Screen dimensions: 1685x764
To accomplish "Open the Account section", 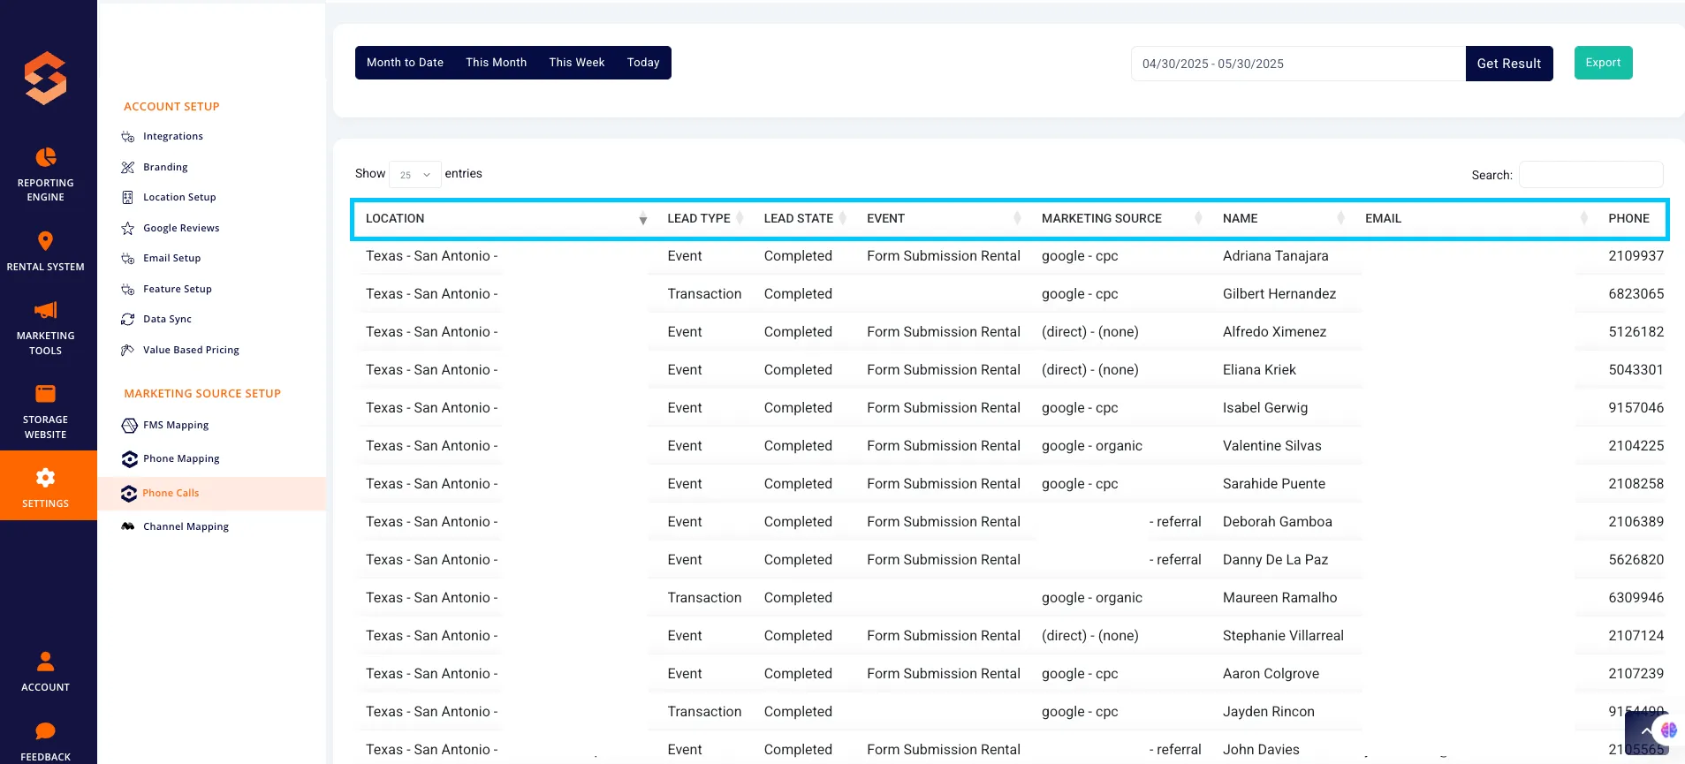I will [x=46, y=671].
